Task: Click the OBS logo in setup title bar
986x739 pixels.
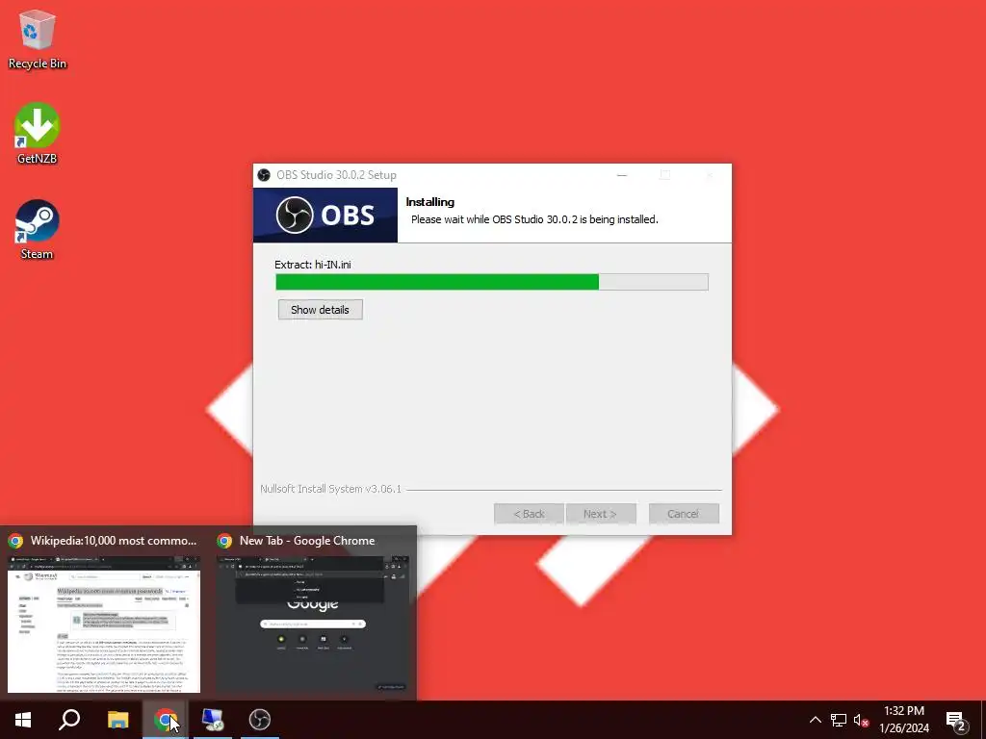Action: [x=264, y=175]
